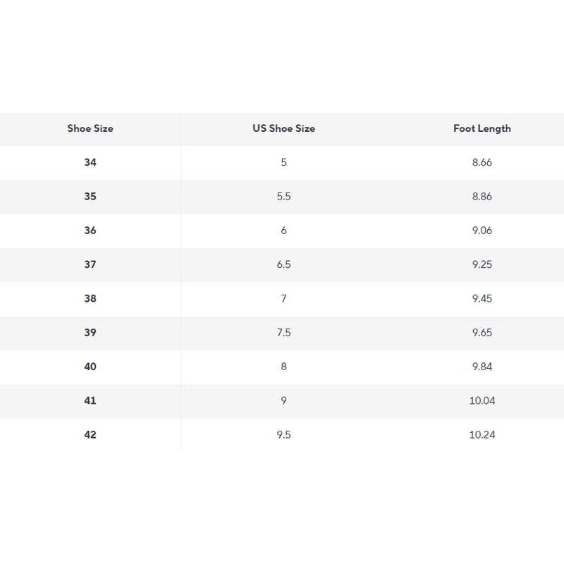Viewport: 564px width, 564px height.
Task: Click shoe size 38 row label
Action: [x=90, y=298]
